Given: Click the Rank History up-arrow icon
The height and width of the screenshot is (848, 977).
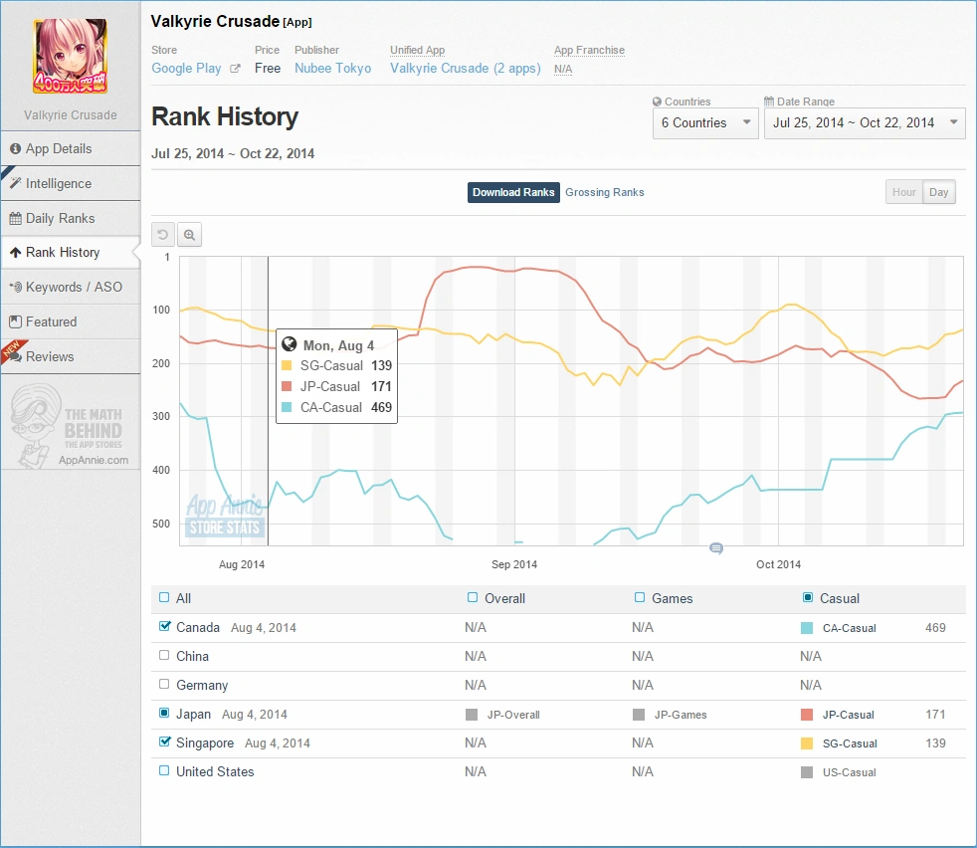Looking at the screenshot, I should [x=16, y=253].
